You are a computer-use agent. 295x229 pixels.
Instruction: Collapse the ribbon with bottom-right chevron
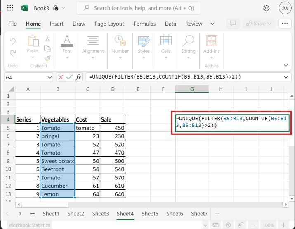(286, 65)
